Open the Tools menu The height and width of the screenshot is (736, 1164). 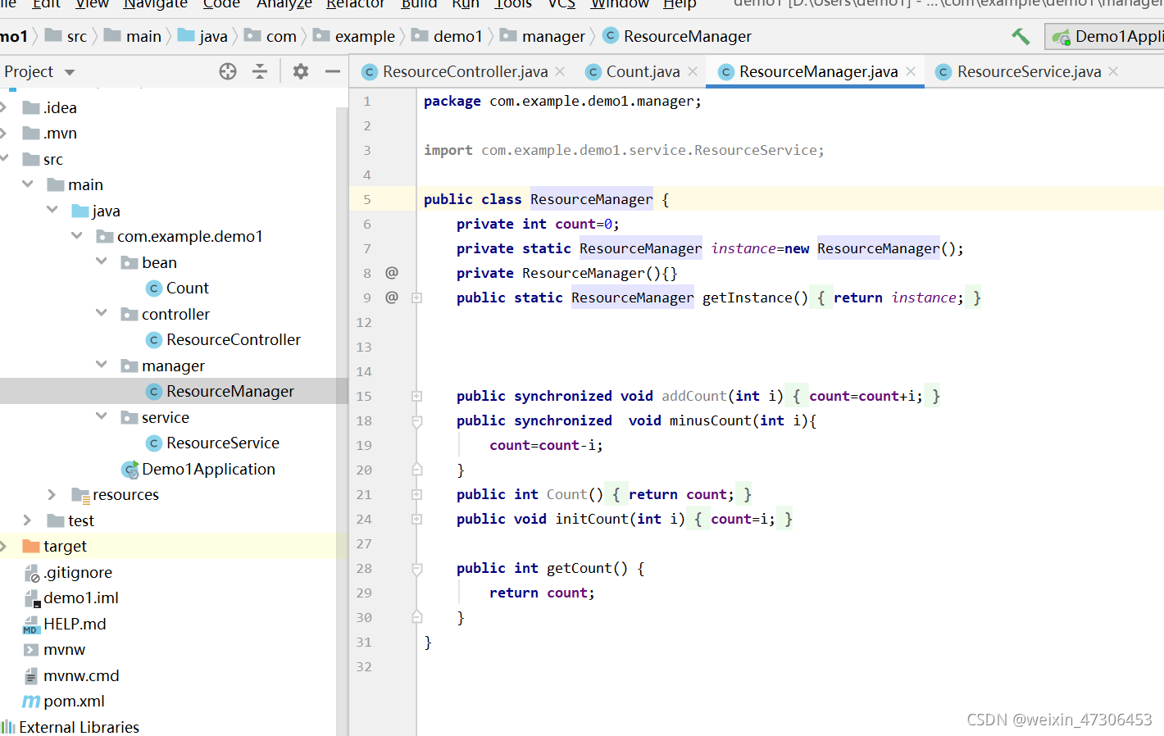(513, 4)
